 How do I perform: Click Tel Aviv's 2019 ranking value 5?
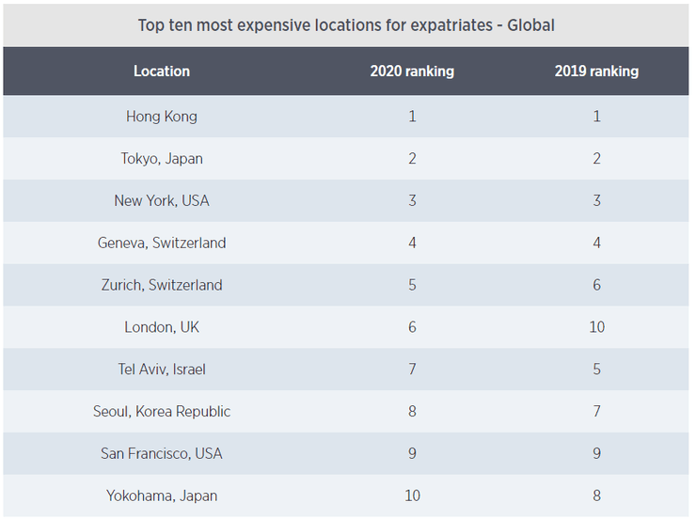(x=596, y=370)
